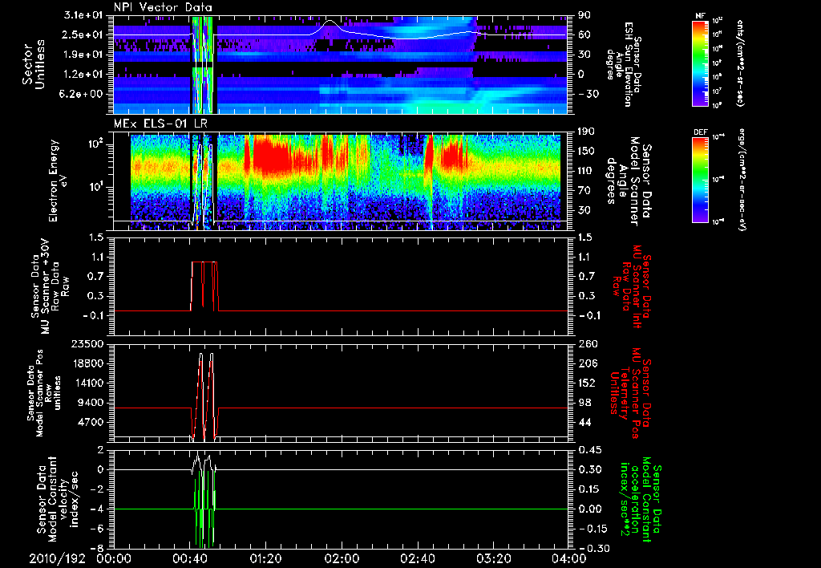
Task: Click the "Model Scanner Pos Raw unitless" axis label
Action: [44, 393]
